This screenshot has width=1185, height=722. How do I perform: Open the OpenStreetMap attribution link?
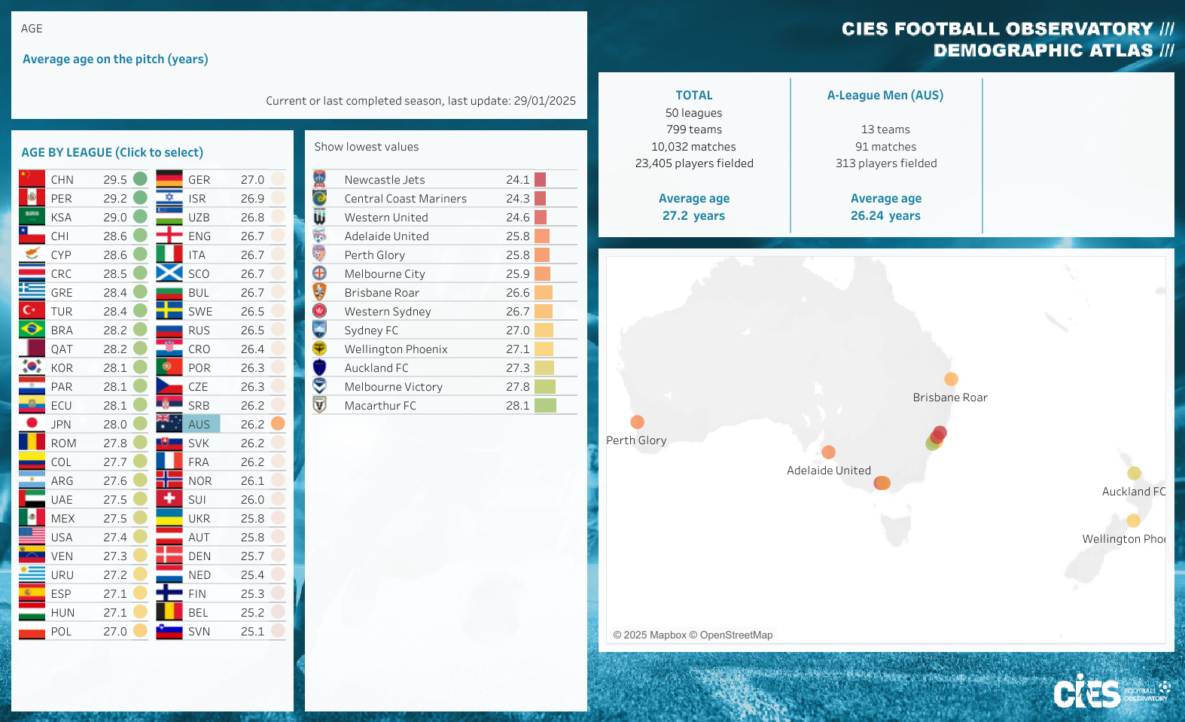pos(731,635)
